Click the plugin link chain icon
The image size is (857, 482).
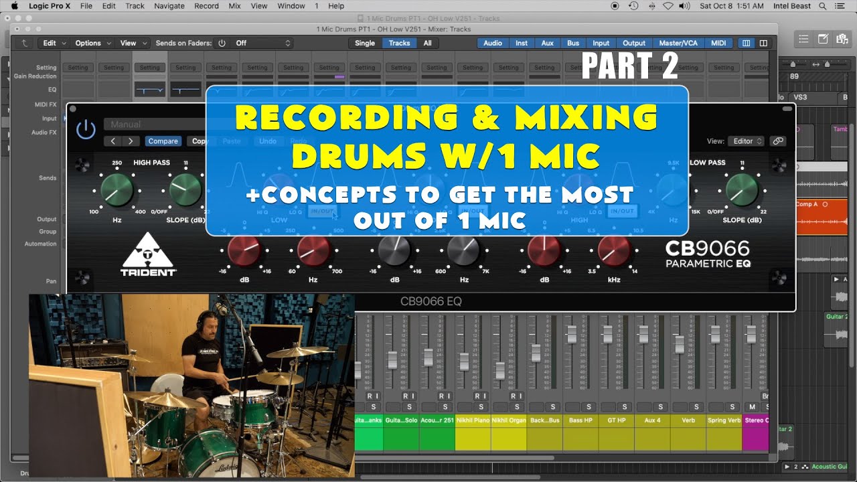click(777, 141)
